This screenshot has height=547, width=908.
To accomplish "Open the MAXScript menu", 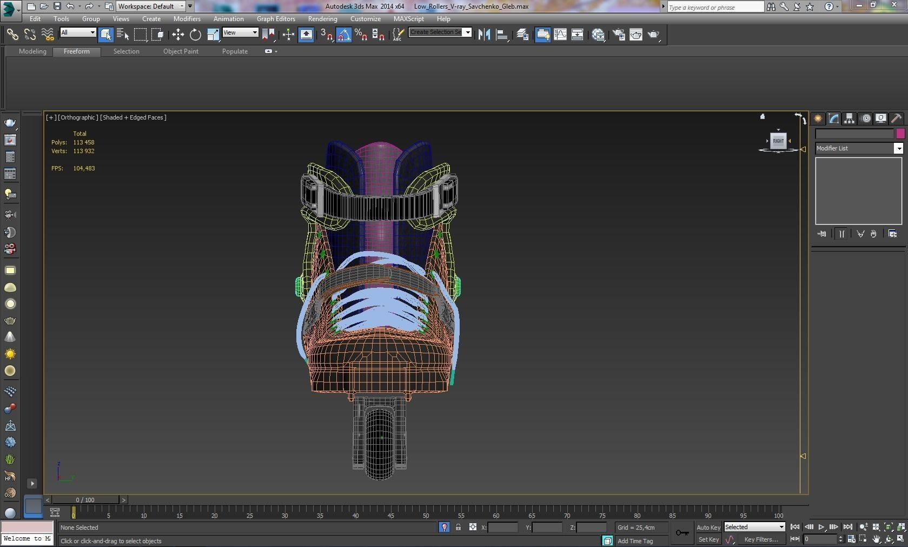I will click(408, 18).
